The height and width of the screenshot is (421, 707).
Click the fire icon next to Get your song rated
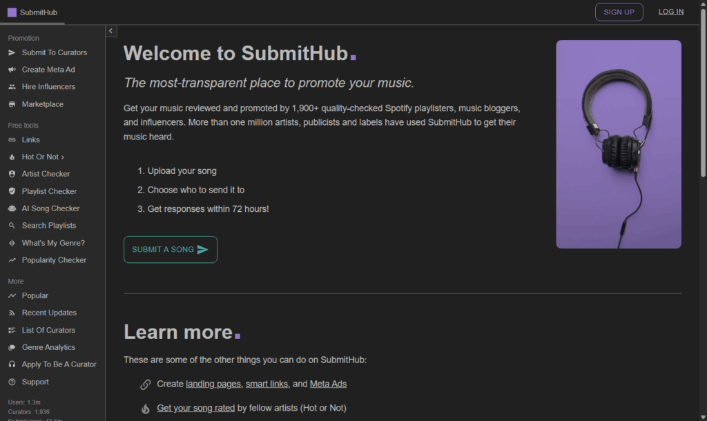click(145, 409)
